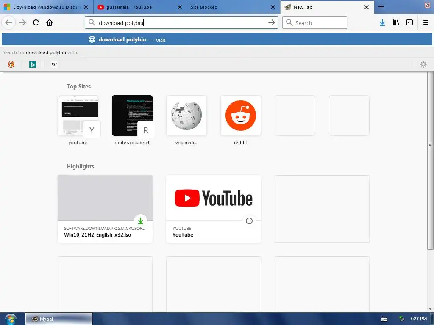The height and width of the screenshot is (325, 434).
Task: Close the New Tab tab
Action: [367, 7]
